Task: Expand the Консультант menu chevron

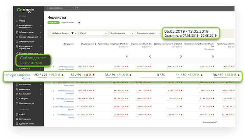Action: 41,94
